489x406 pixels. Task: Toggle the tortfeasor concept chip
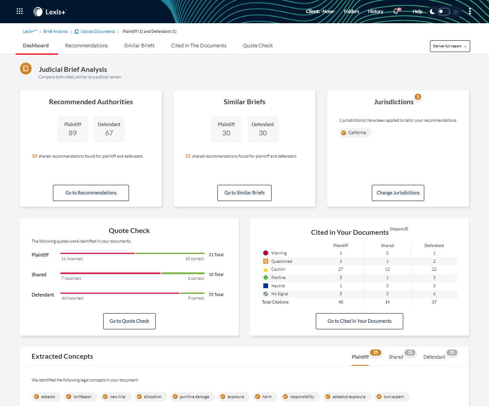point(80,396)
